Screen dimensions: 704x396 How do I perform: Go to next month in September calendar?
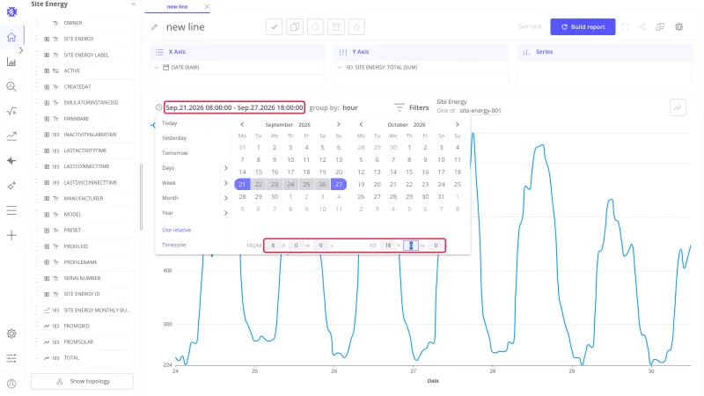tap(339, 124)
